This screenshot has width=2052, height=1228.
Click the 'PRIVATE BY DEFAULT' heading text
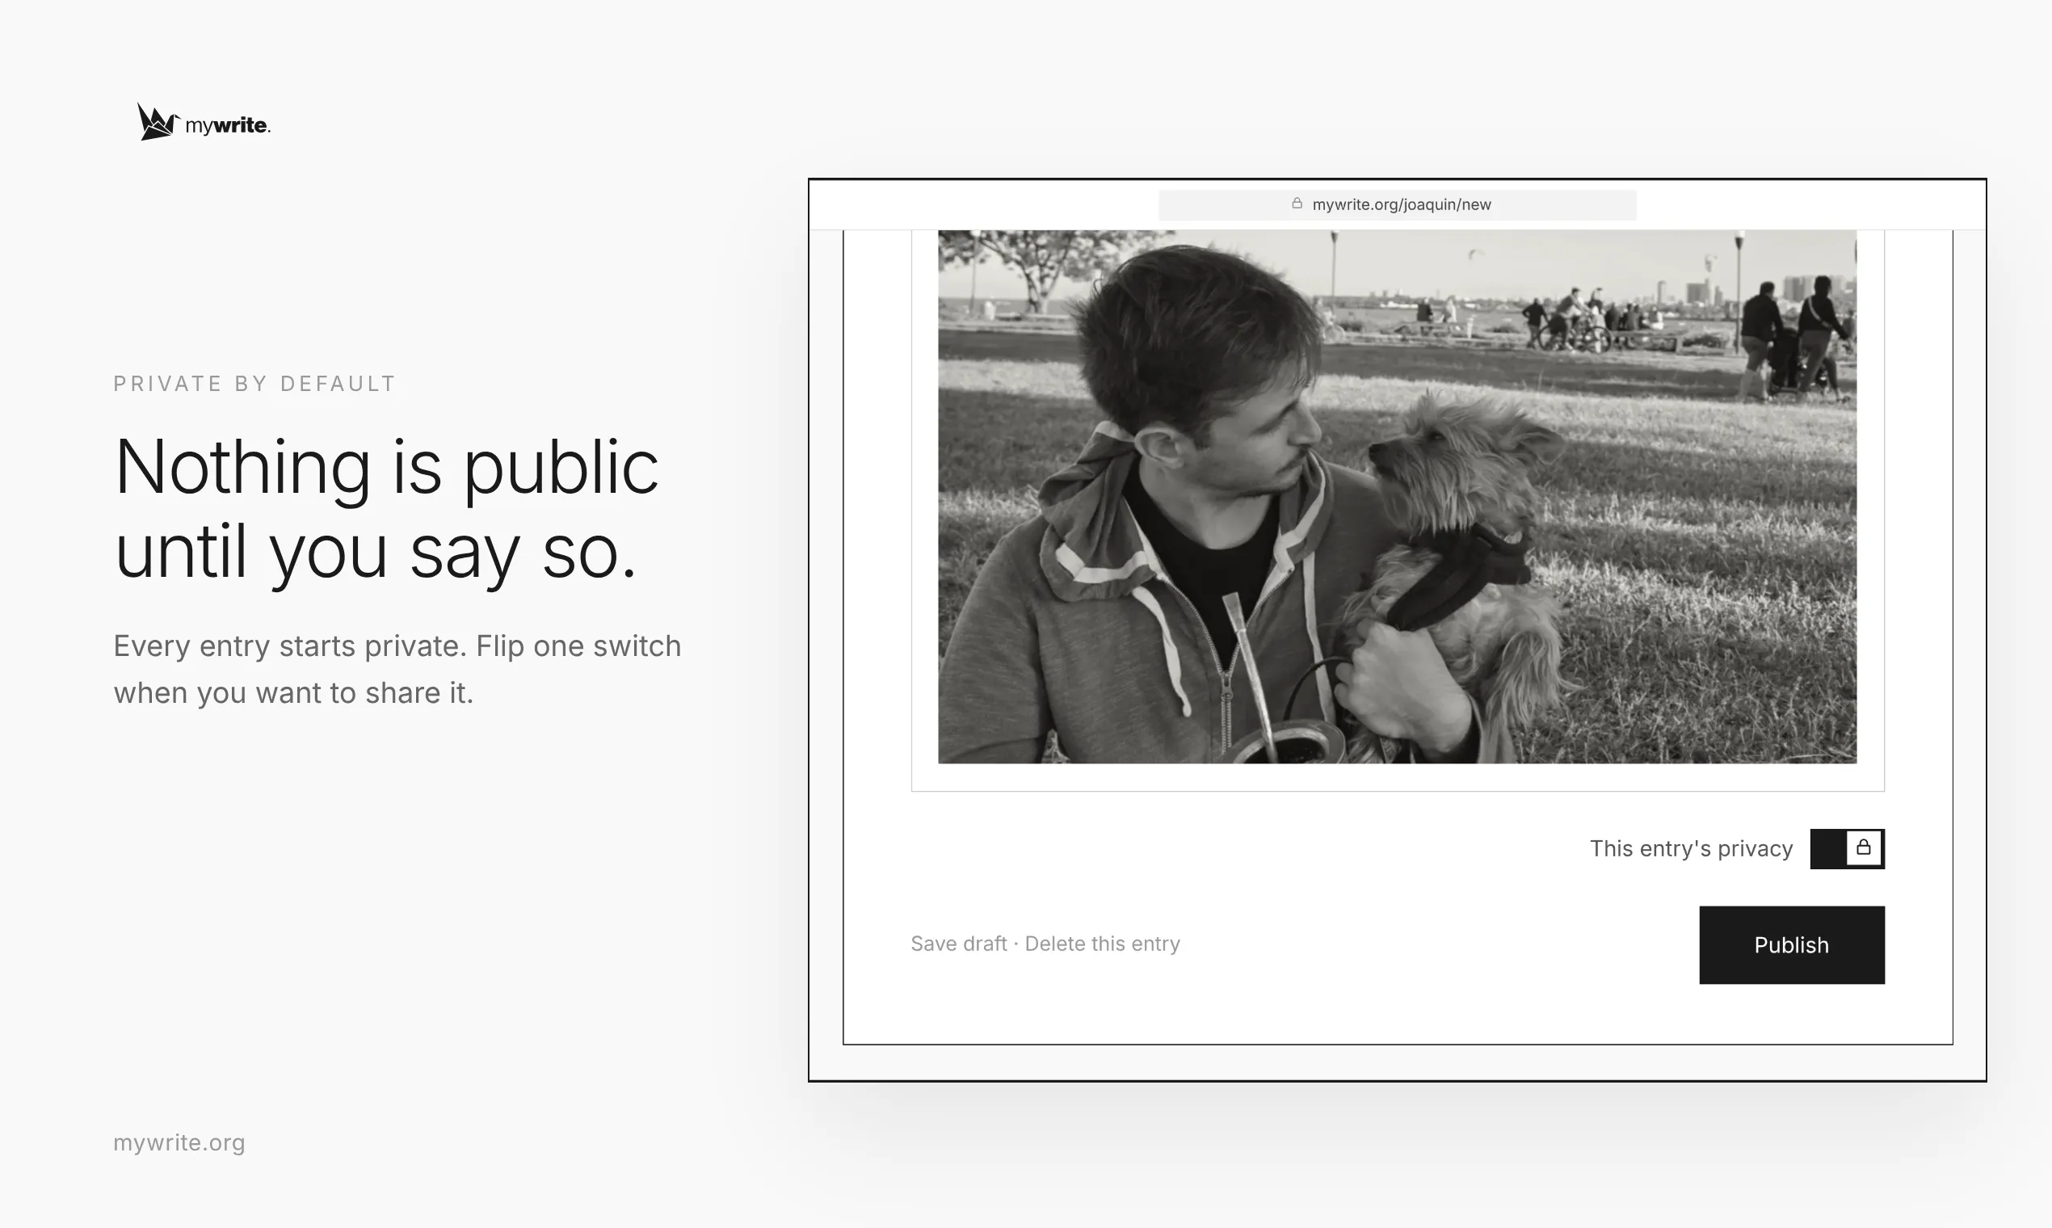tap(254, 384)
